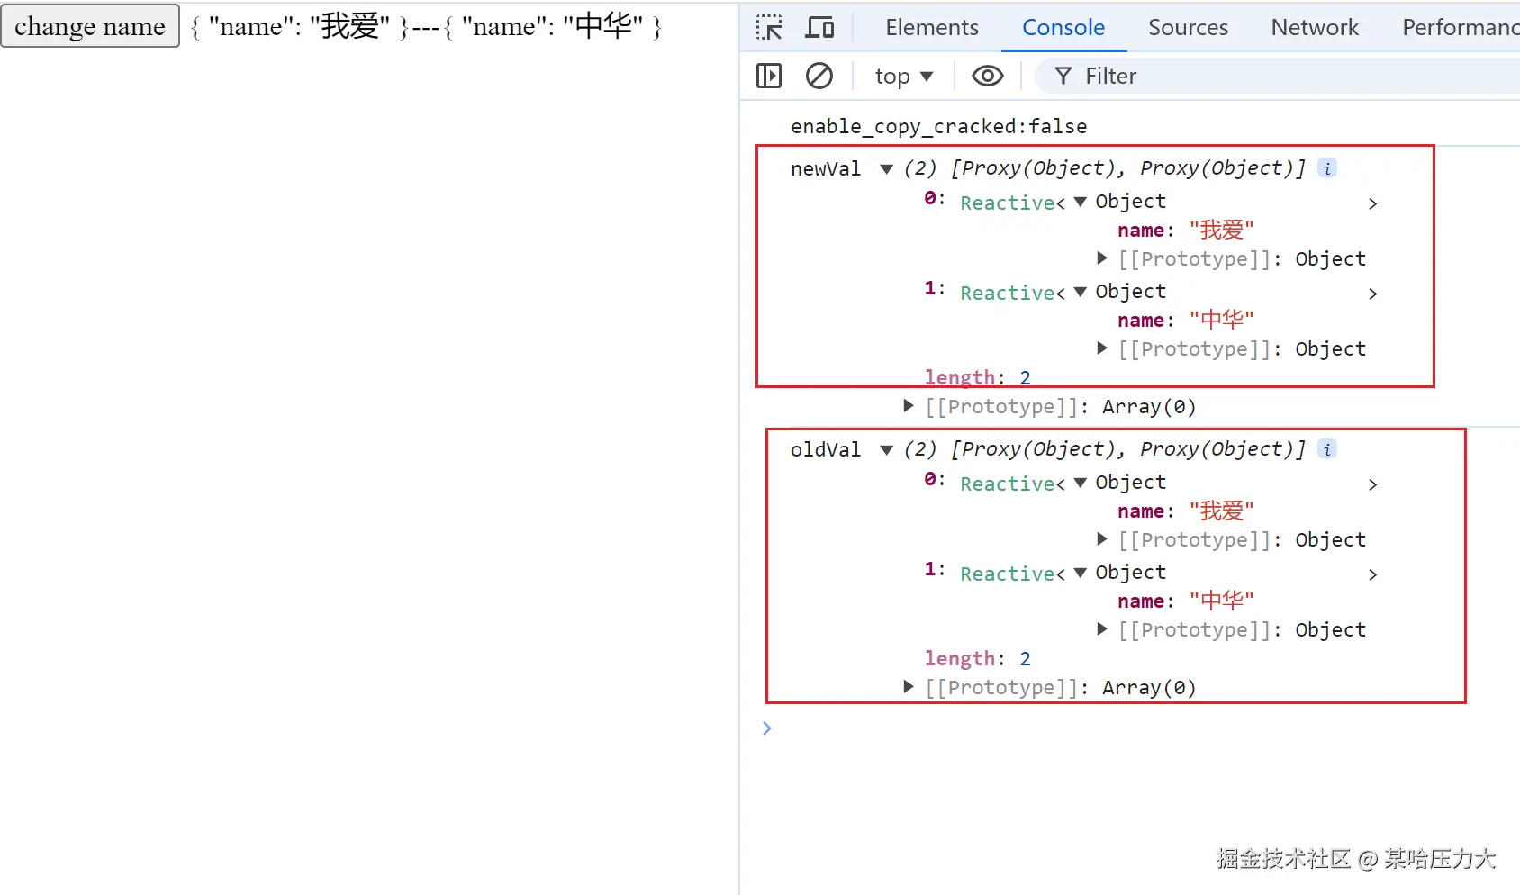This screenshot has width=1520, height=895.
Task: Expand Prototype under oldVal name "中华"
Action: point(1102,629)
